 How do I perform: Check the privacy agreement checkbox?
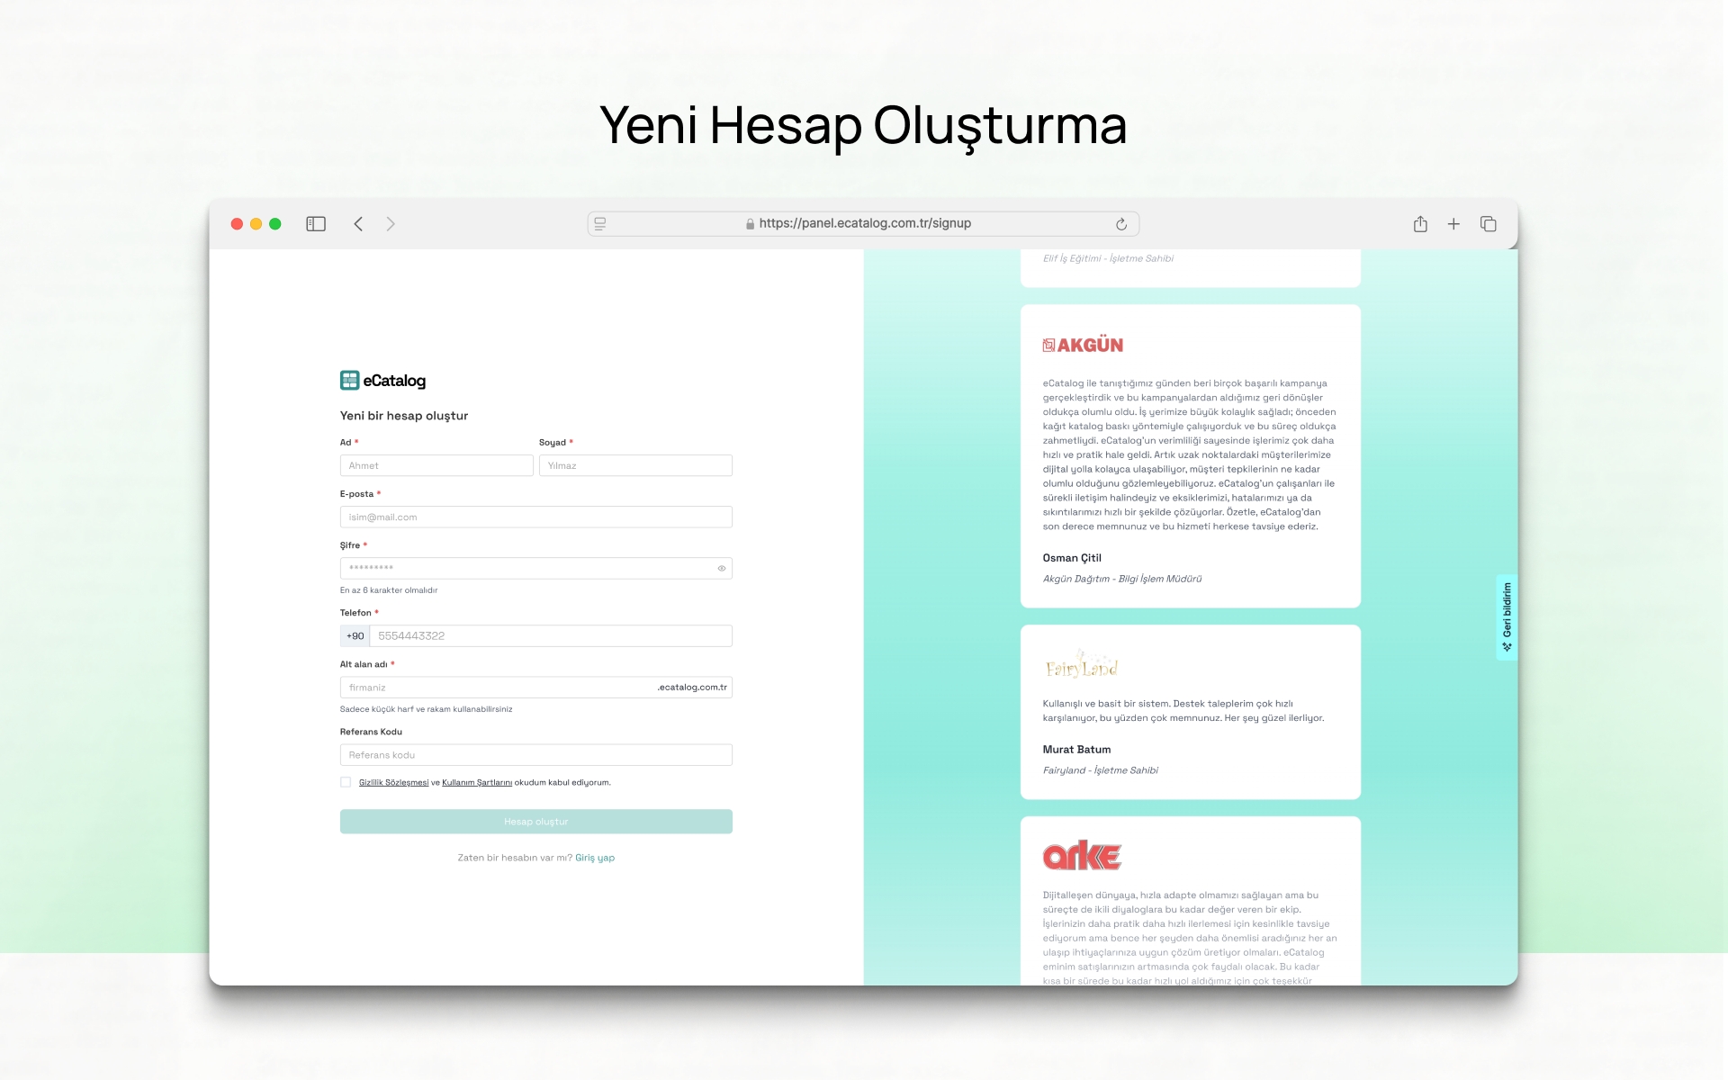(x=346, y=782)
